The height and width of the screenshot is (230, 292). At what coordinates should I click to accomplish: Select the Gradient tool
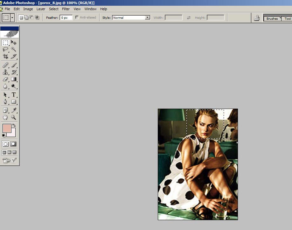click(x=14, y=79)
